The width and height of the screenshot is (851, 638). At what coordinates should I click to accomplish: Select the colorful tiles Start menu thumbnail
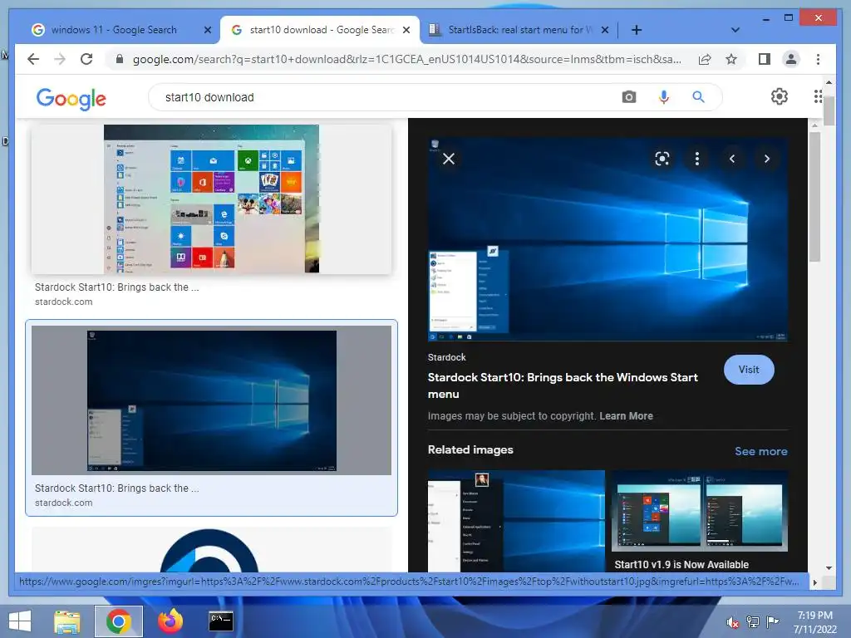[211, 199]
